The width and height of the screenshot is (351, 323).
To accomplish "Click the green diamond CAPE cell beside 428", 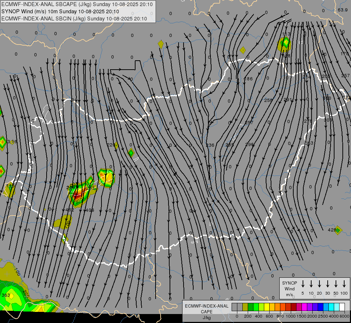I will click(x=338, y=230).
